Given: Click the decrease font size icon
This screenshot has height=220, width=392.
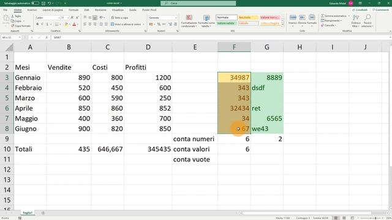Looking at the screenshot, I should [x=77, y=18].
